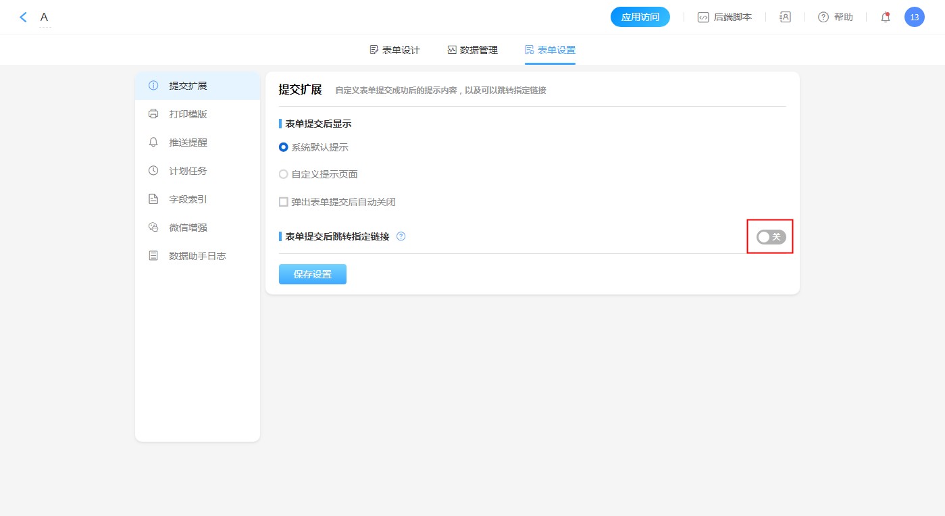Viewport: 945px width, 516px height.
Task: Toggle the 表单提交后跳转指定链接 switch on
Action: tap(771, 237)
